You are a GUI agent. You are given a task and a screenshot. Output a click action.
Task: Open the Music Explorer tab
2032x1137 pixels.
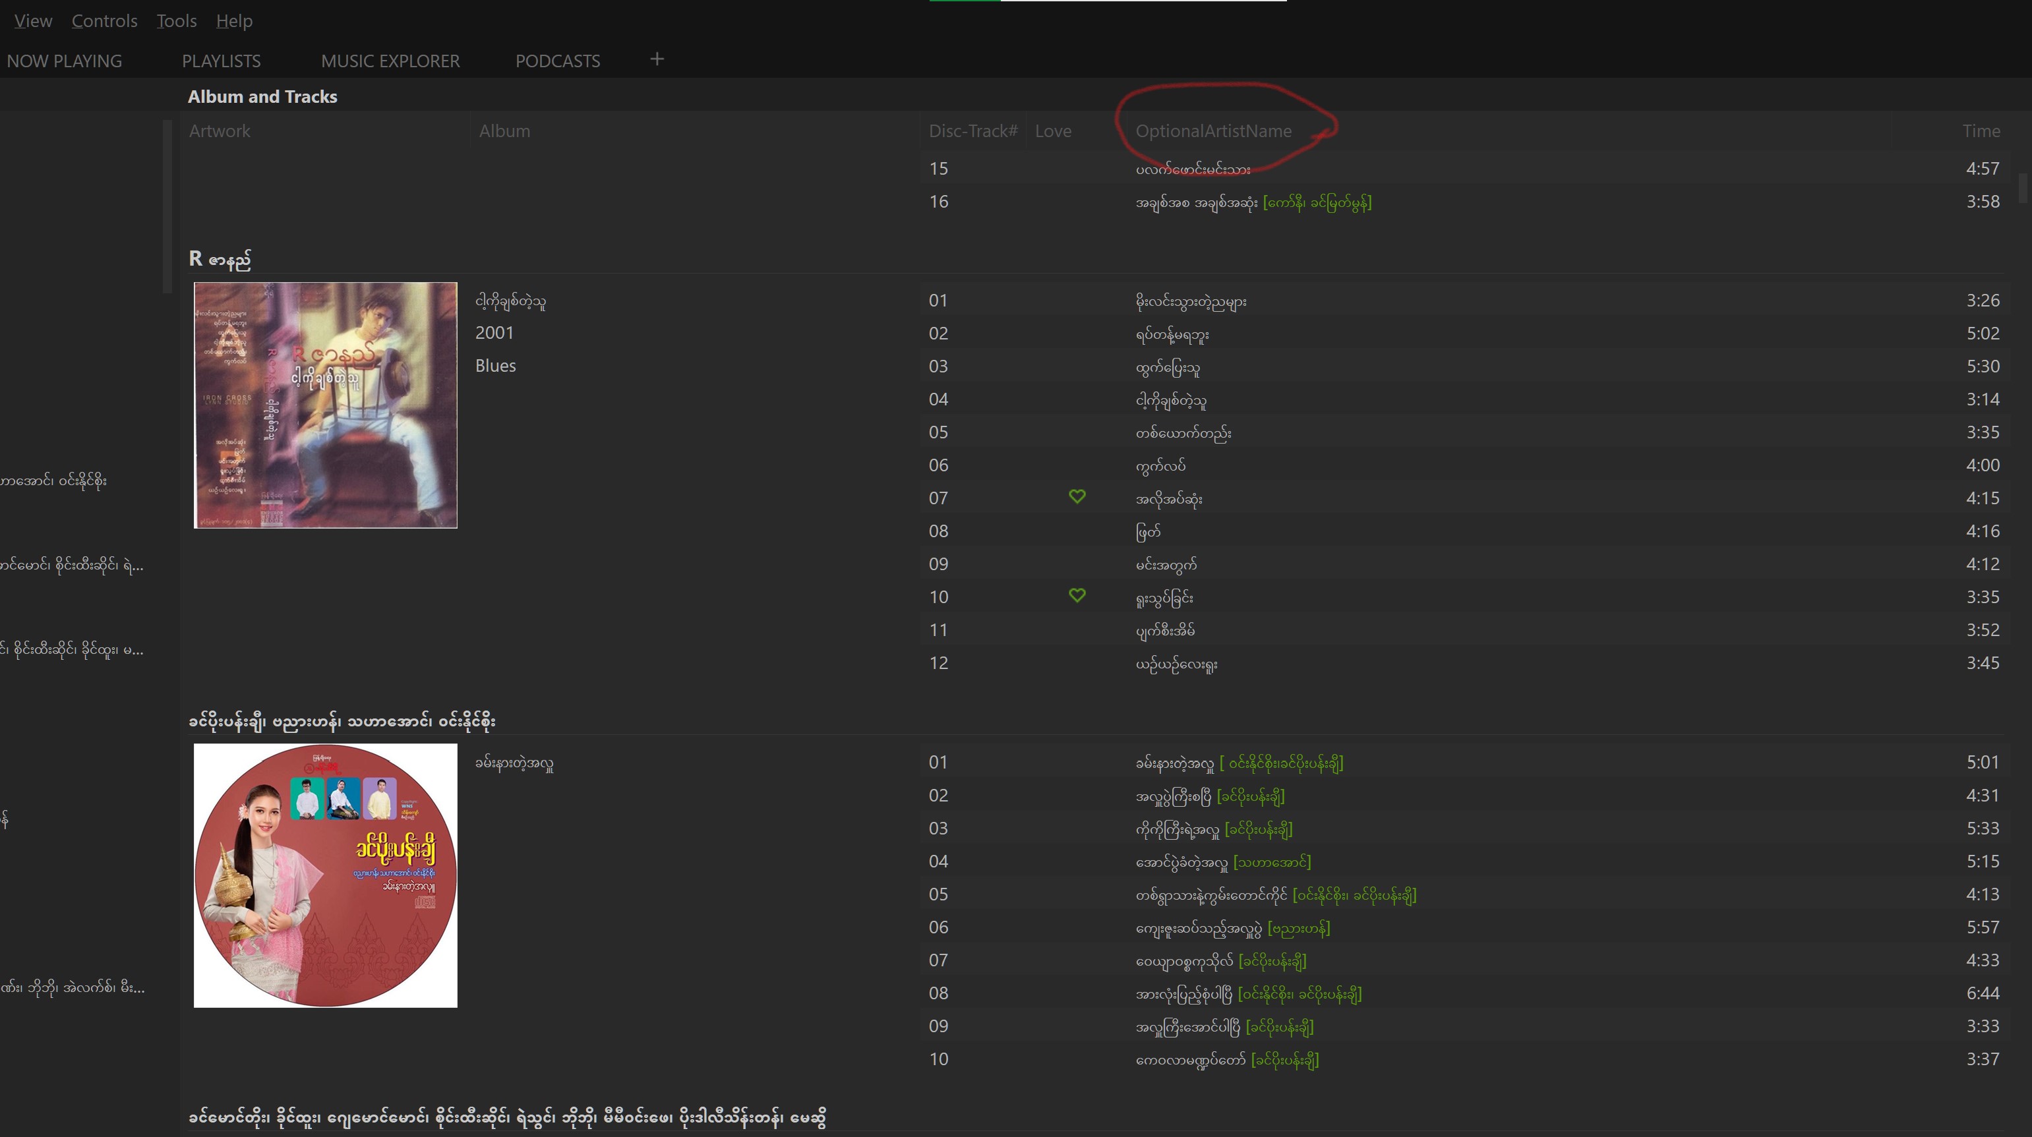390,61
